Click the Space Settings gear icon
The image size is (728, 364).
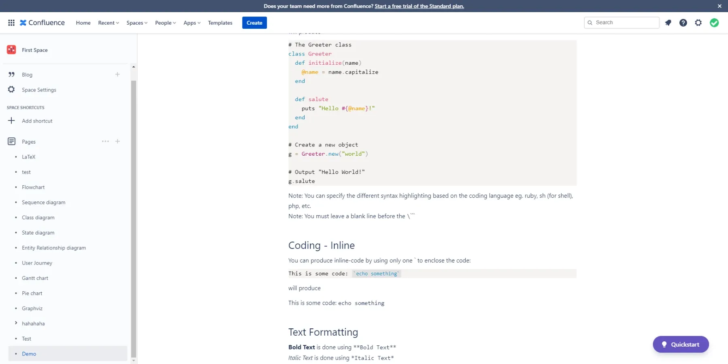coord(11,89)
